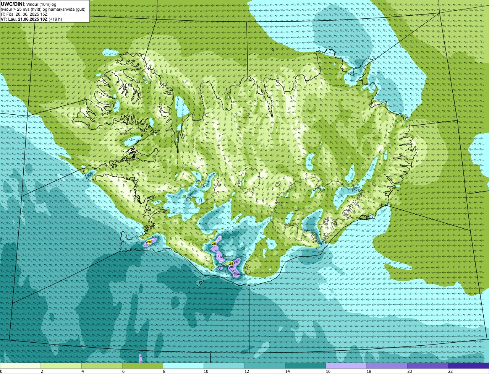
Task: Click the legend scale value 6
Action: (123, 371)
